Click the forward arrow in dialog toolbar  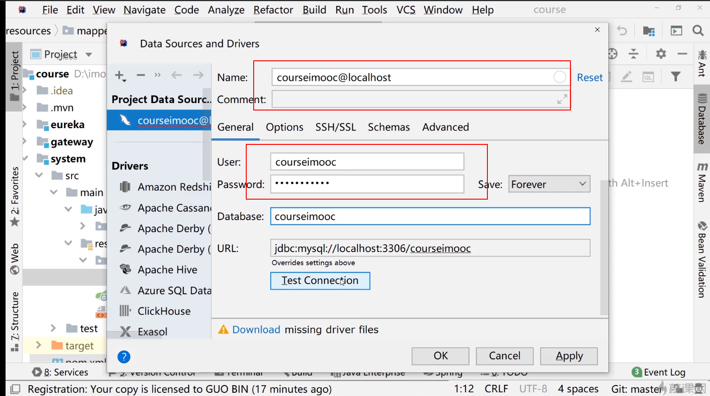(198, 75)
